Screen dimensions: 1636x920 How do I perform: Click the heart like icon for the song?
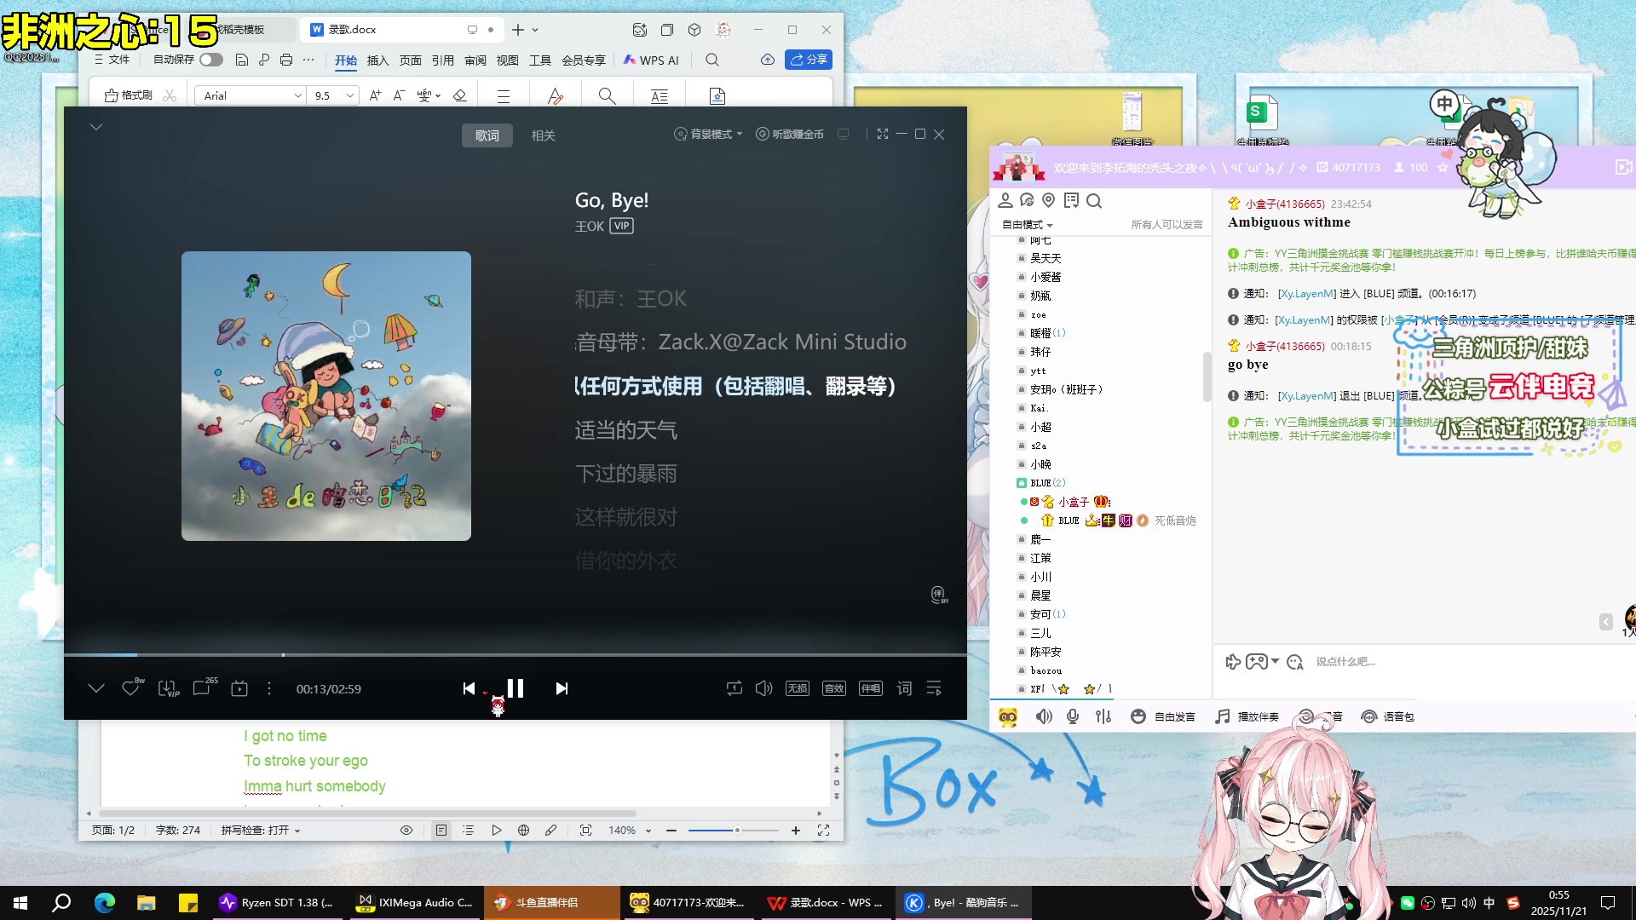coord(130,688)
